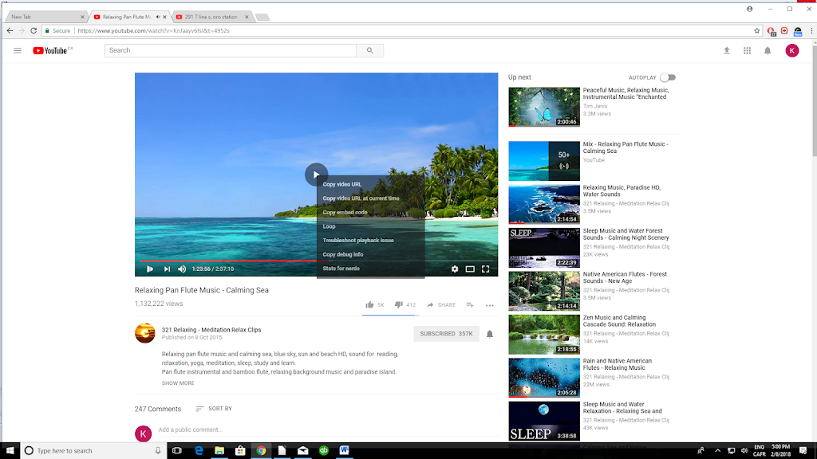Open the account menu from K avatar

792,50
